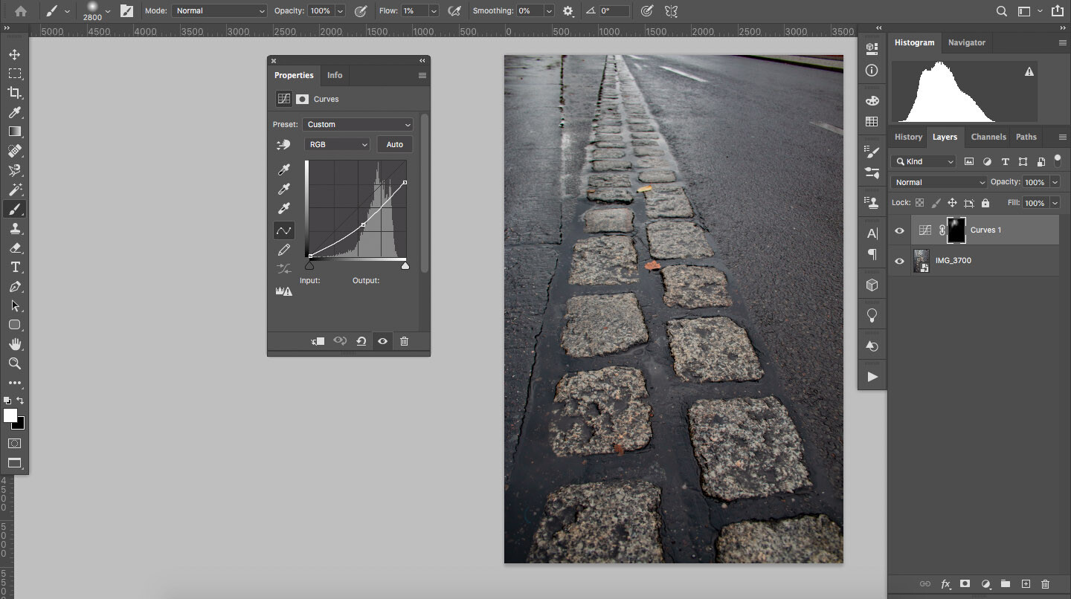This screenshot has width=1071, height=599.
Task: Open the Info tab in the Properties panel
Action: point(334,75)
